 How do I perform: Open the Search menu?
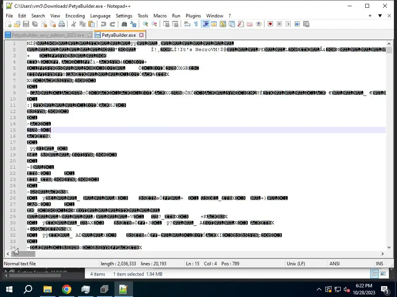(x=38, y=15)
